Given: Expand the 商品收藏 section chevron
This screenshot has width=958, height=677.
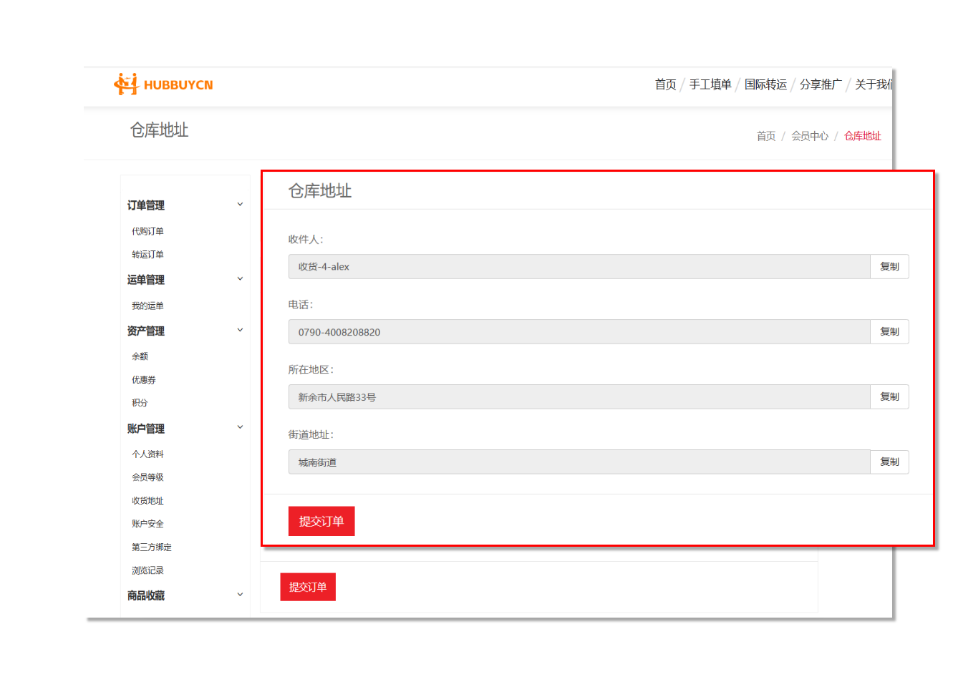Looking at the screenshot, I should tap(240, 595).
